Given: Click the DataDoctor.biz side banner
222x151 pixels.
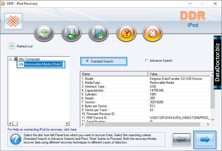Looking at the screenshot, I should point(218,62).
